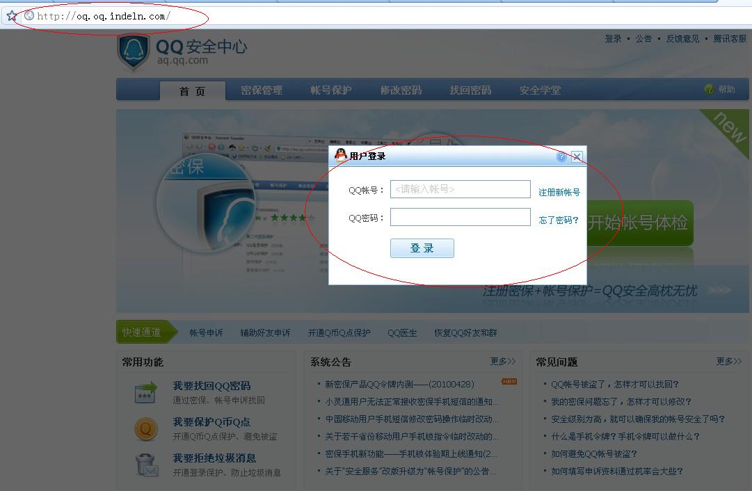752x491 pixels.
Task: Open the 安全学堂 tab
Action: 540,90
